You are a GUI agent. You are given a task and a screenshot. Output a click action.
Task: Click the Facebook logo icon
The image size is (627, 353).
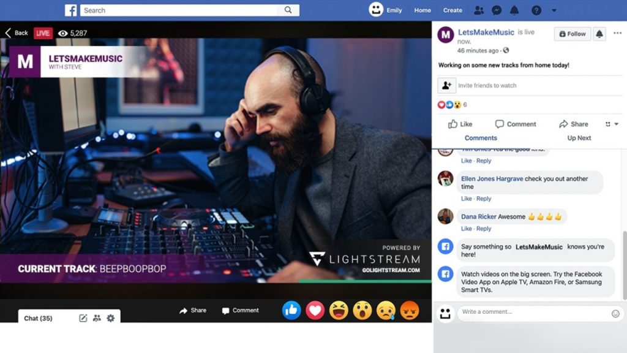[71, 10]
